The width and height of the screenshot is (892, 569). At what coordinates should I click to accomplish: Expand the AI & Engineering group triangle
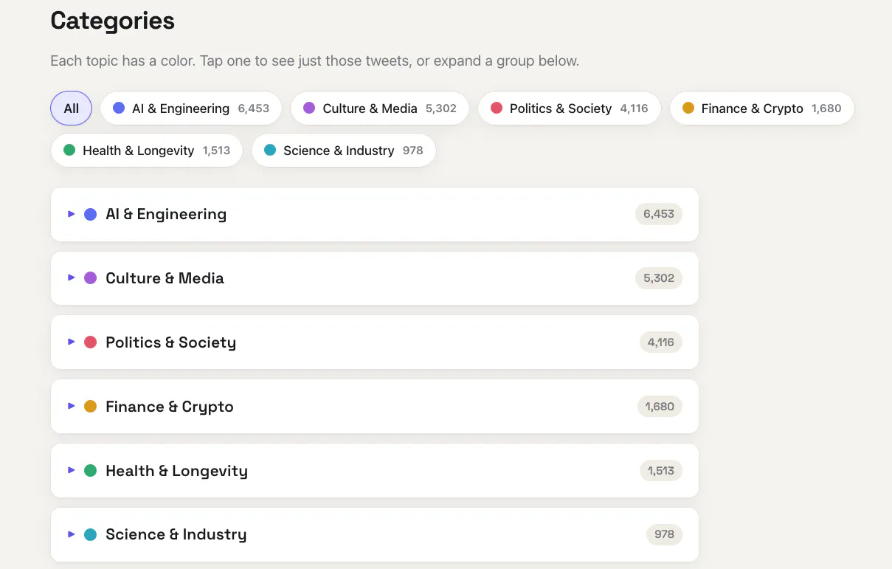72,214
